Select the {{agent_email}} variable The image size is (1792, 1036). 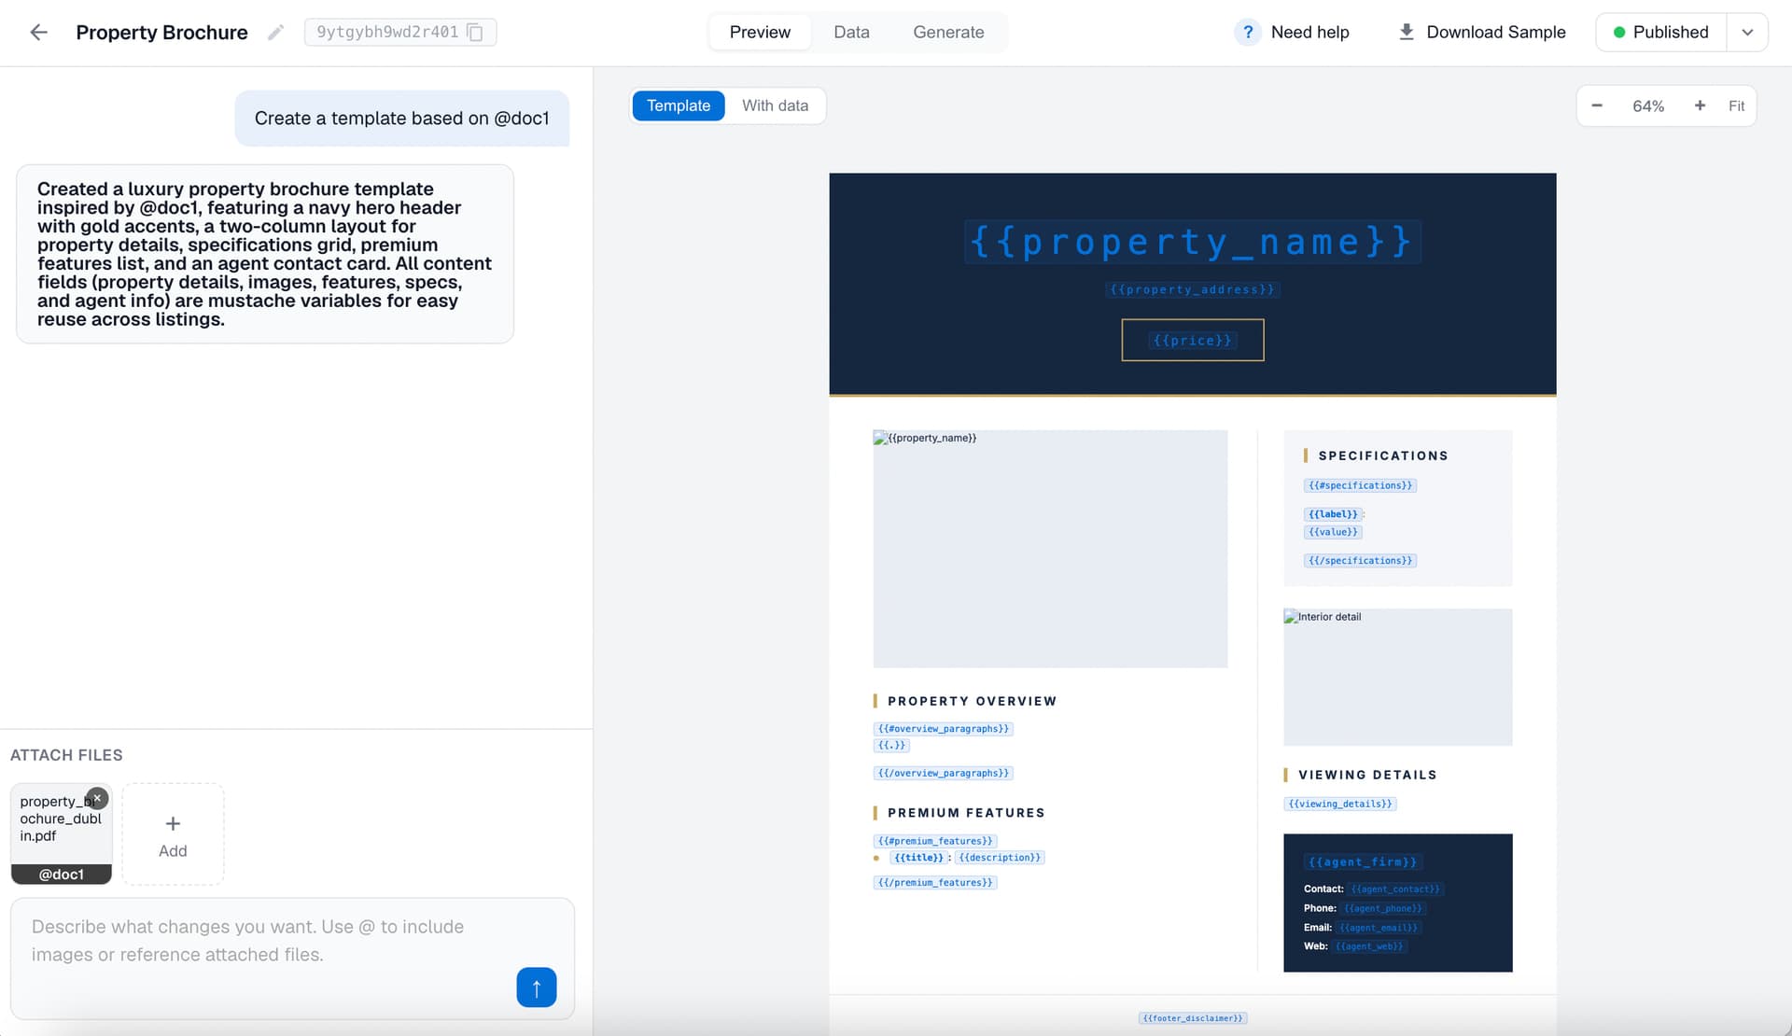(1379, 928)
